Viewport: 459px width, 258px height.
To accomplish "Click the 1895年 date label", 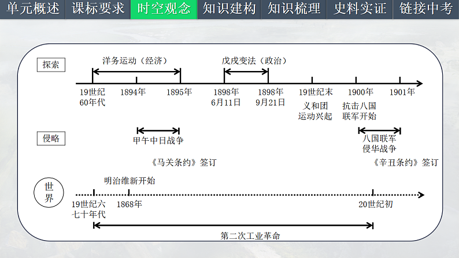I will point(179,92).
